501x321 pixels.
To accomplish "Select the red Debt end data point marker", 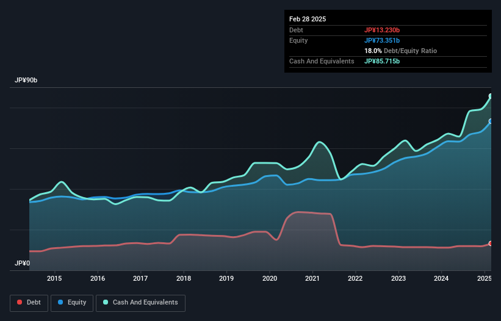I will (491, 243).
